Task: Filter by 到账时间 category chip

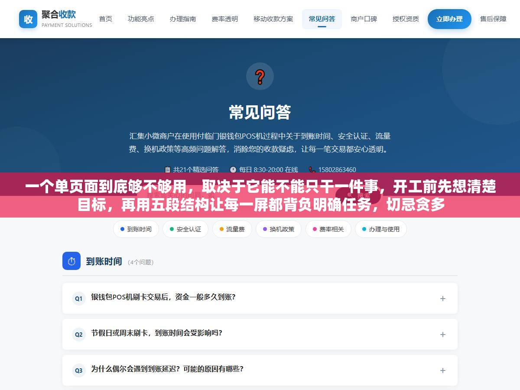Action: (136, 229)
